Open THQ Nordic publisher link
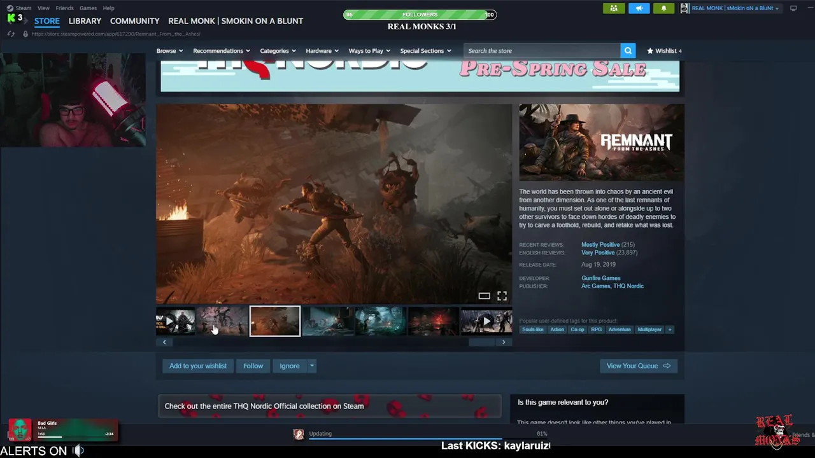This screenshot has height=458, width=815. tap(628, 286)
